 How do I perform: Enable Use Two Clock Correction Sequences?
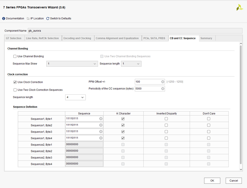15,90
